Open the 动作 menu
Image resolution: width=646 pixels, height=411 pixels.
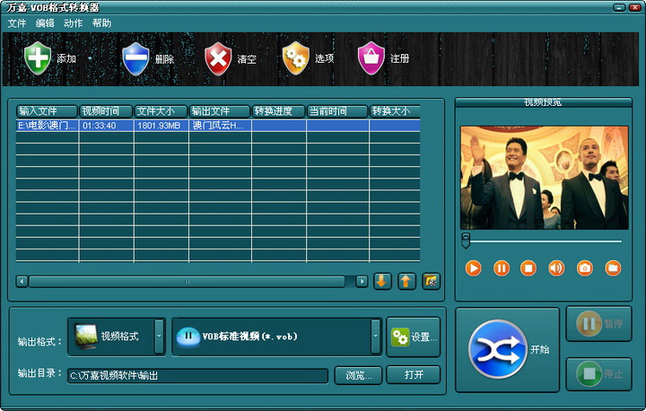coord(74,23)
